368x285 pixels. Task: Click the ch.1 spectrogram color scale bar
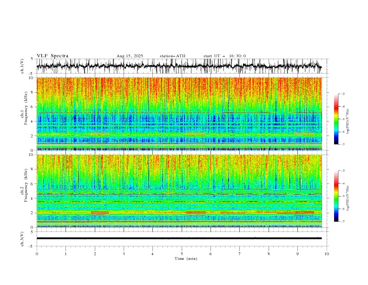click(336, 119)
